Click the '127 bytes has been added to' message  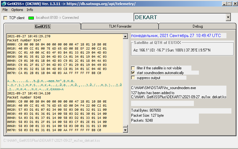point(153,93)
